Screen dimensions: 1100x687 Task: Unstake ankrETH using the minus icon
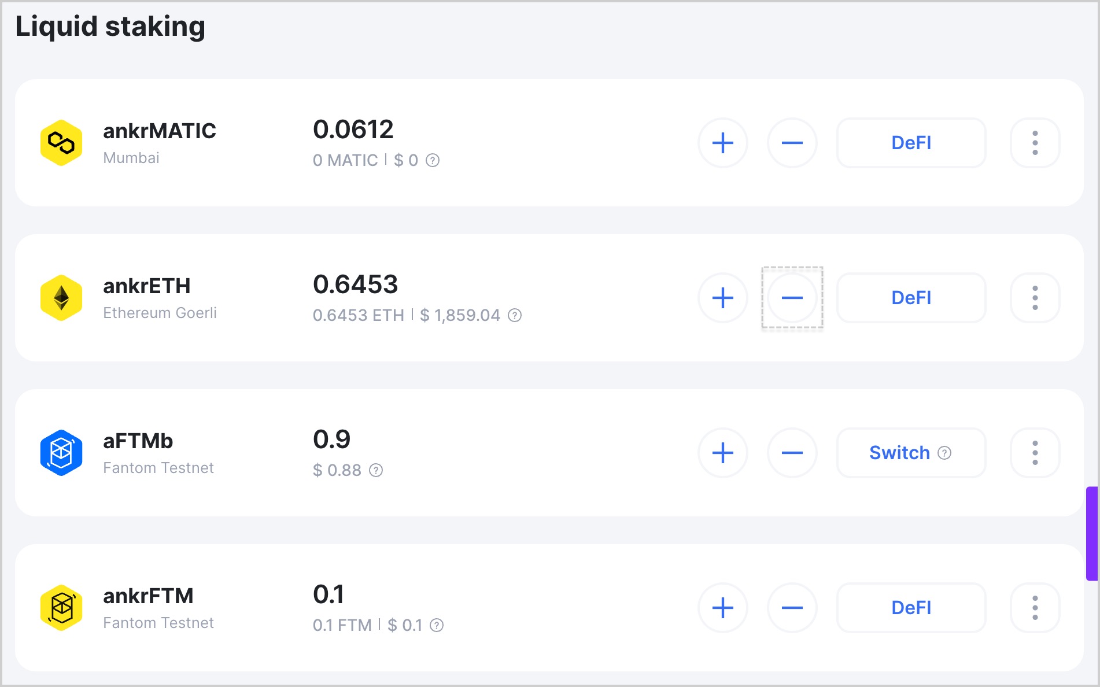pyautogui.click(x=792, y=298)
